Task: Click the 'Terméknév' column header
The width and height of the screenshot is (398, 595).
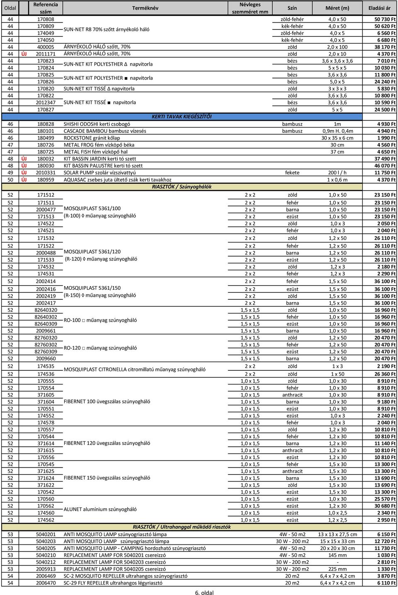Action: 145,8
